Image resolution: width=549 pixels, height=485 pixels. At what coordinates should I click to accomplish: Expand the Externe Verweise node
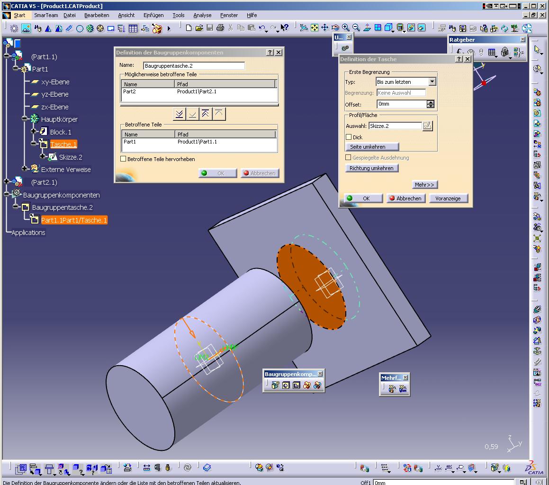(x=24, y=169)
